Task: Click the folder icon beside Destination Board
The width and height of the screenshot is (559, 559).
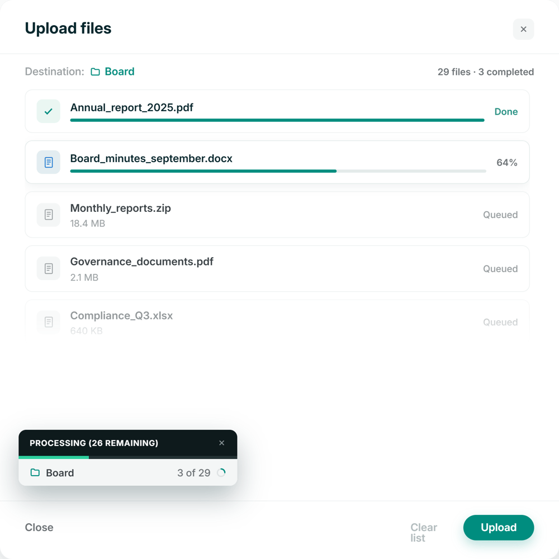Action: click(x=95, y=72)
